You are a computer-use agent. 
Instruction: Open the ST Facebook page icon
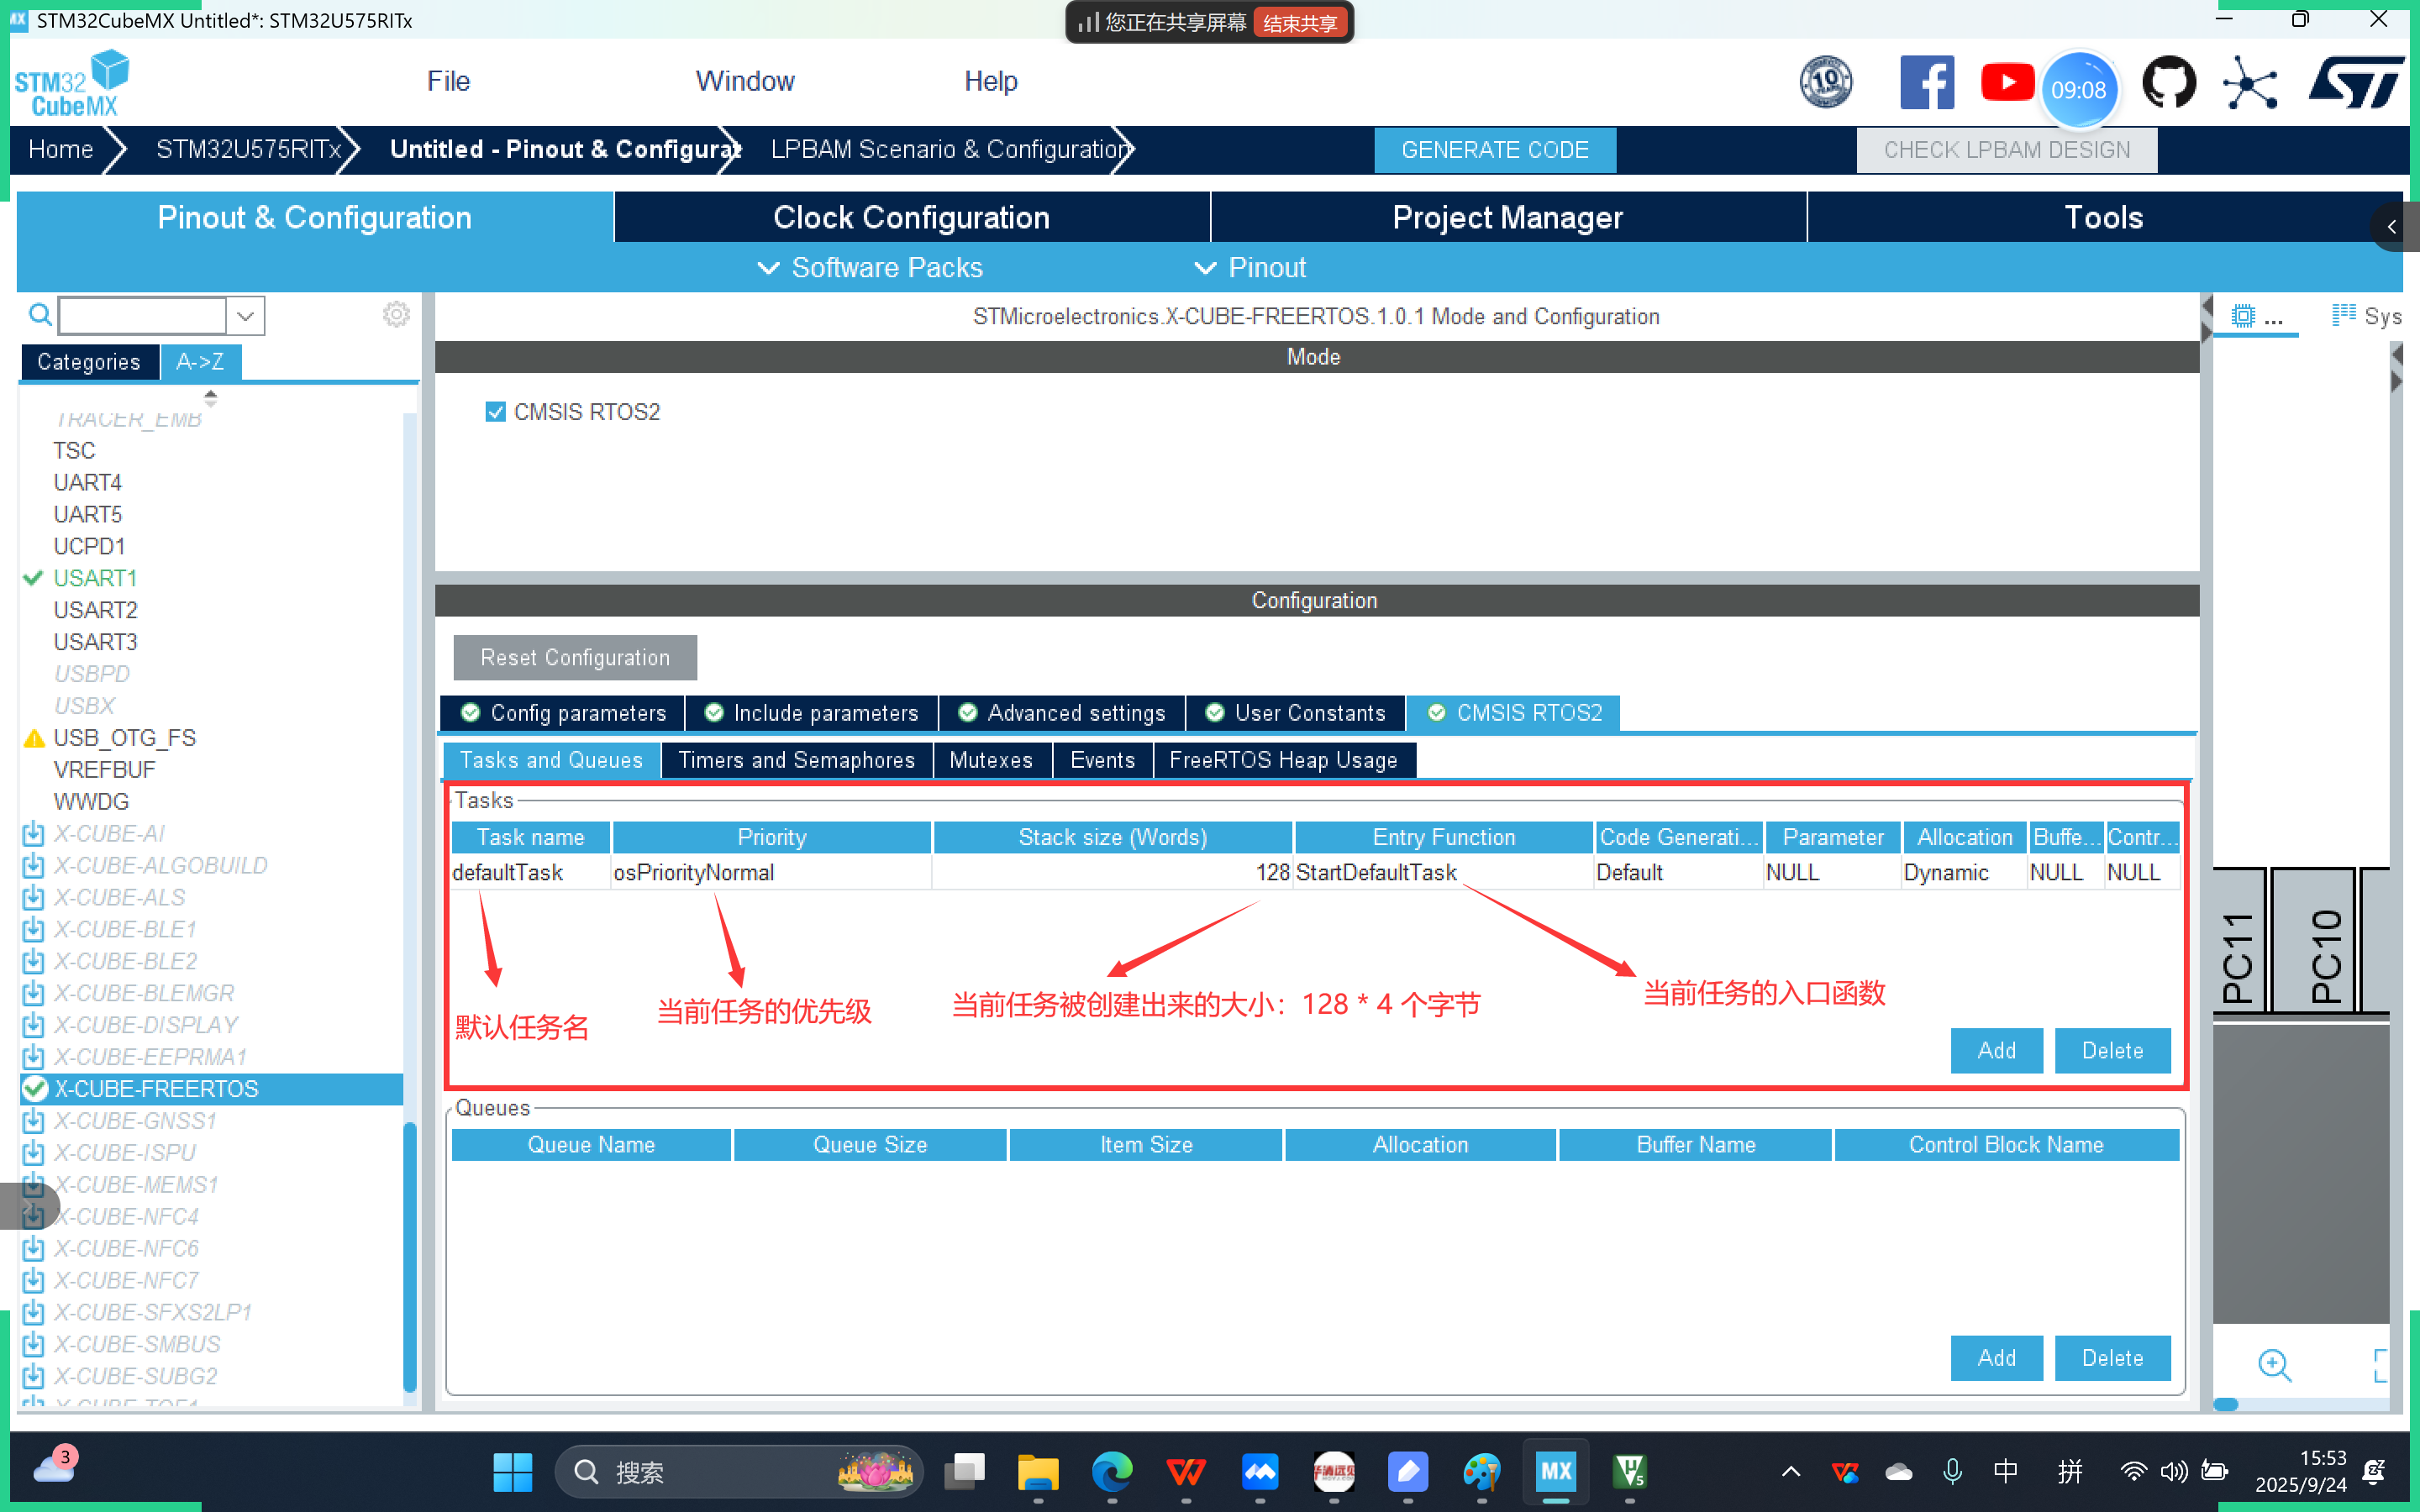pos(1926,82)
